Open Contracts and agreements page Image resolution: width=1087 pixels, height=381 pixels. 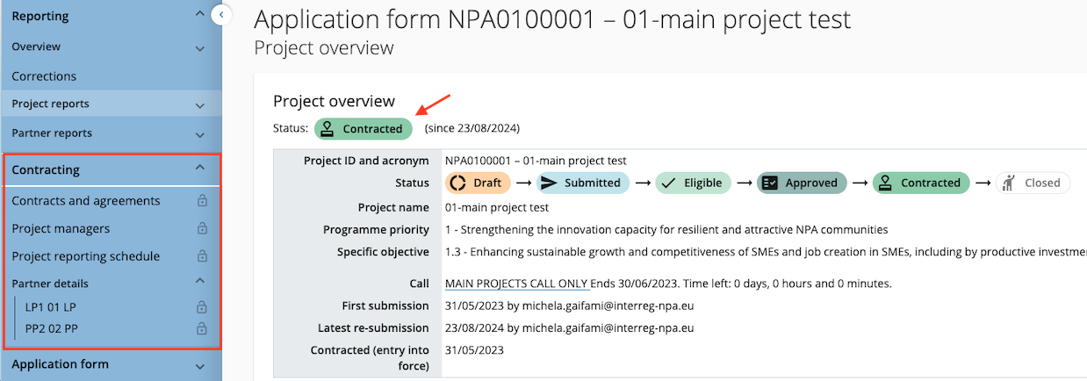86,201
